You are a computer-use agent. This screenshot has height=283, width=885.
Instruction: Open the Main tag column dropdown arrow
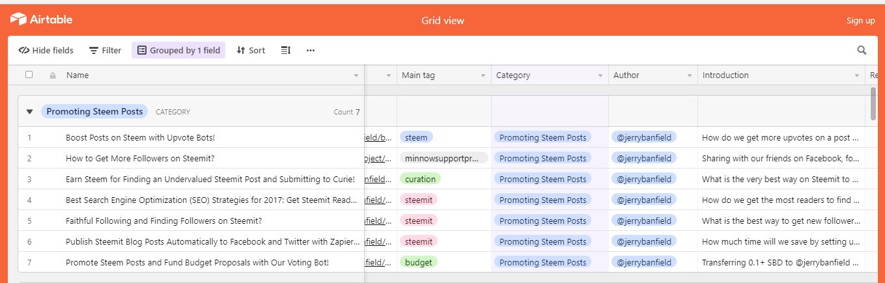(x=483, y=75)
